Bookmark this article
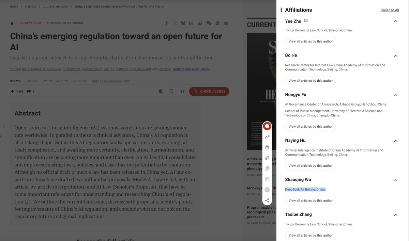409x241 pixels. pos(171,92)
